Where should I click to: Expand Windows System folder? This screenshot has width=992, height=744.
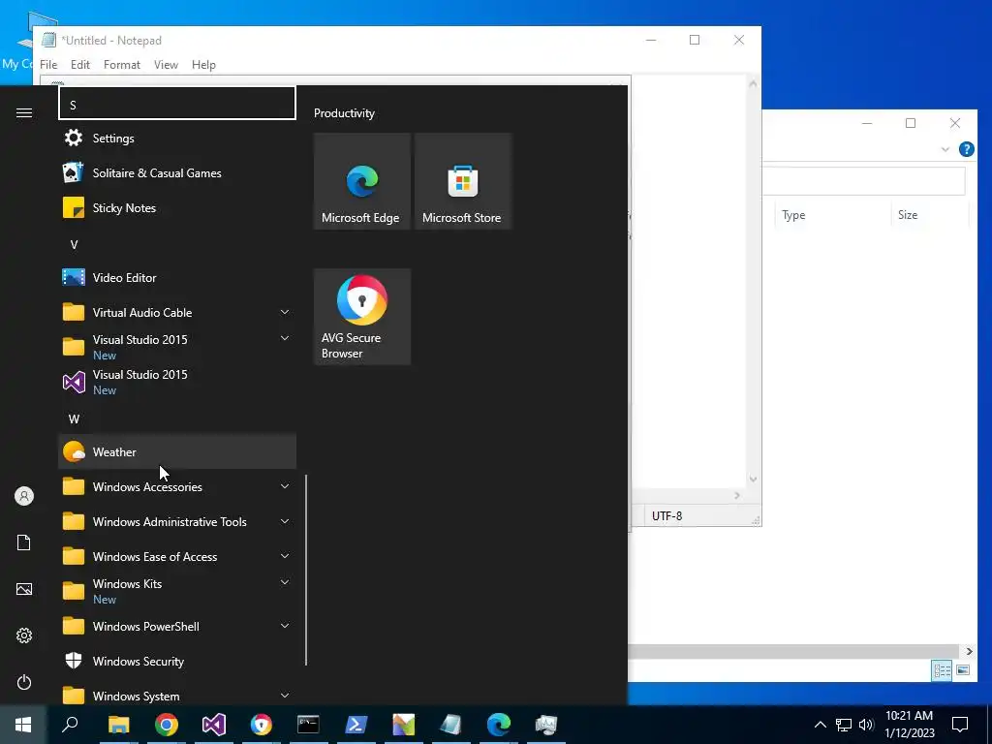[285, 696]
